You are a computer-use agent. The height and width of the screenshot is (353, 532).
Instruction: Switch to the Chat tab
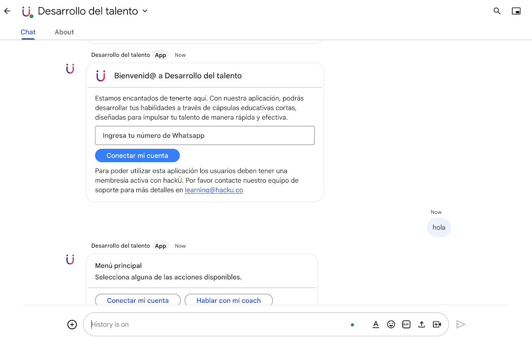[28, 32]
